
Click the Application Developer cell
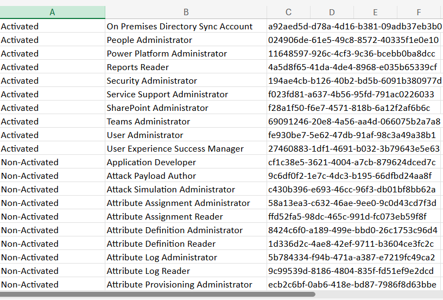[x=151, y=162]
